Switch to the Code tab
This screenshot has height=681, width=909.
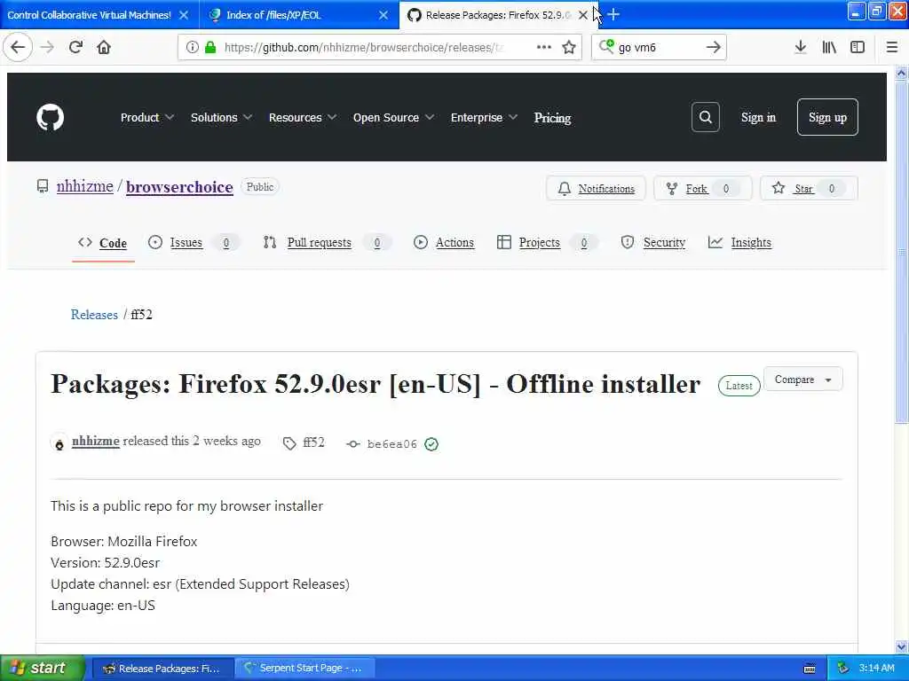tap(103, 243)
